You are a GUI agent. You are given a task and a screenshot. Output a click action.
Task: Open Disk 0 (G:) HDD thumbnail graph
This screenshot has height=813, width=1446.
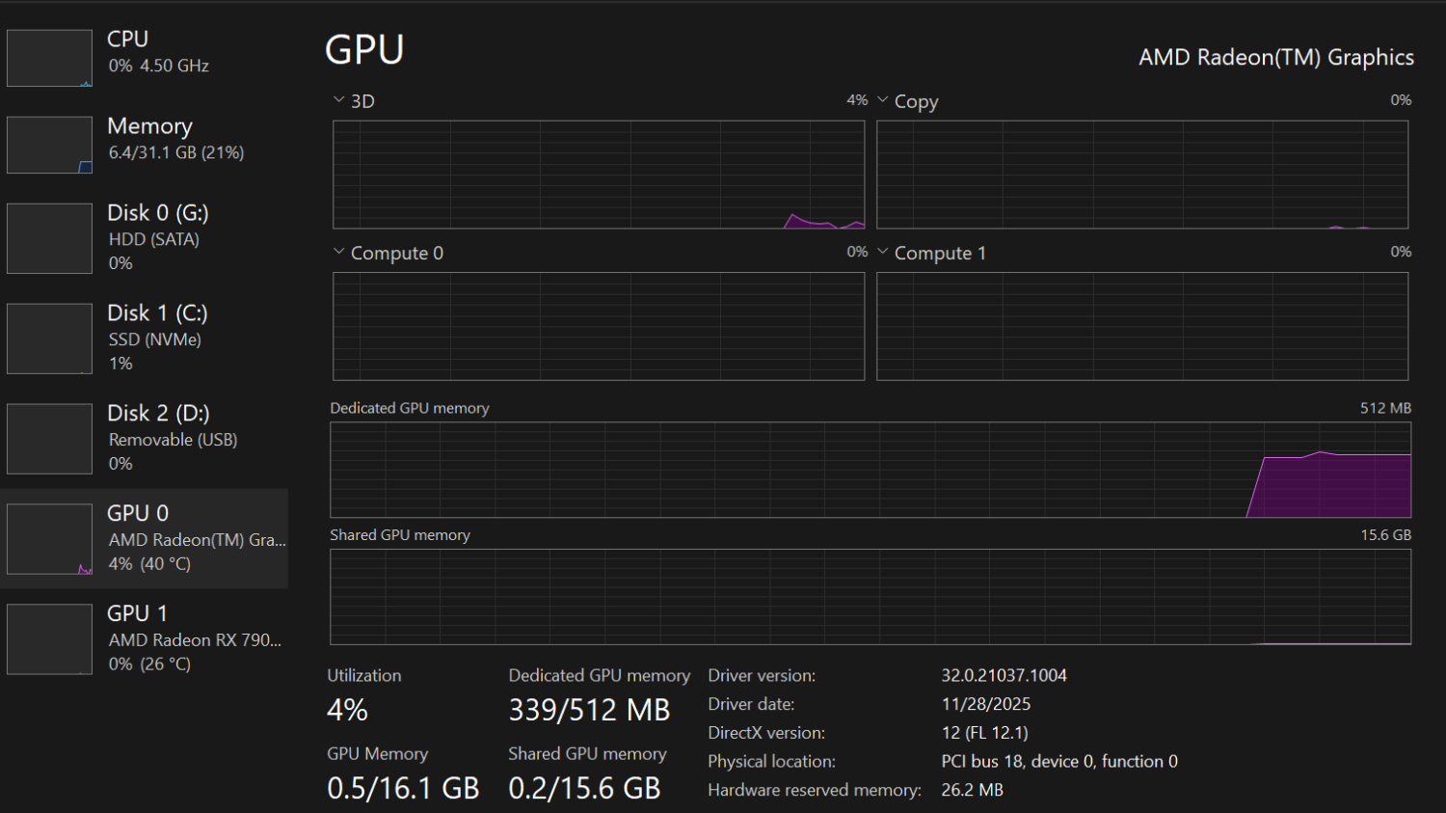coord(49,238)
